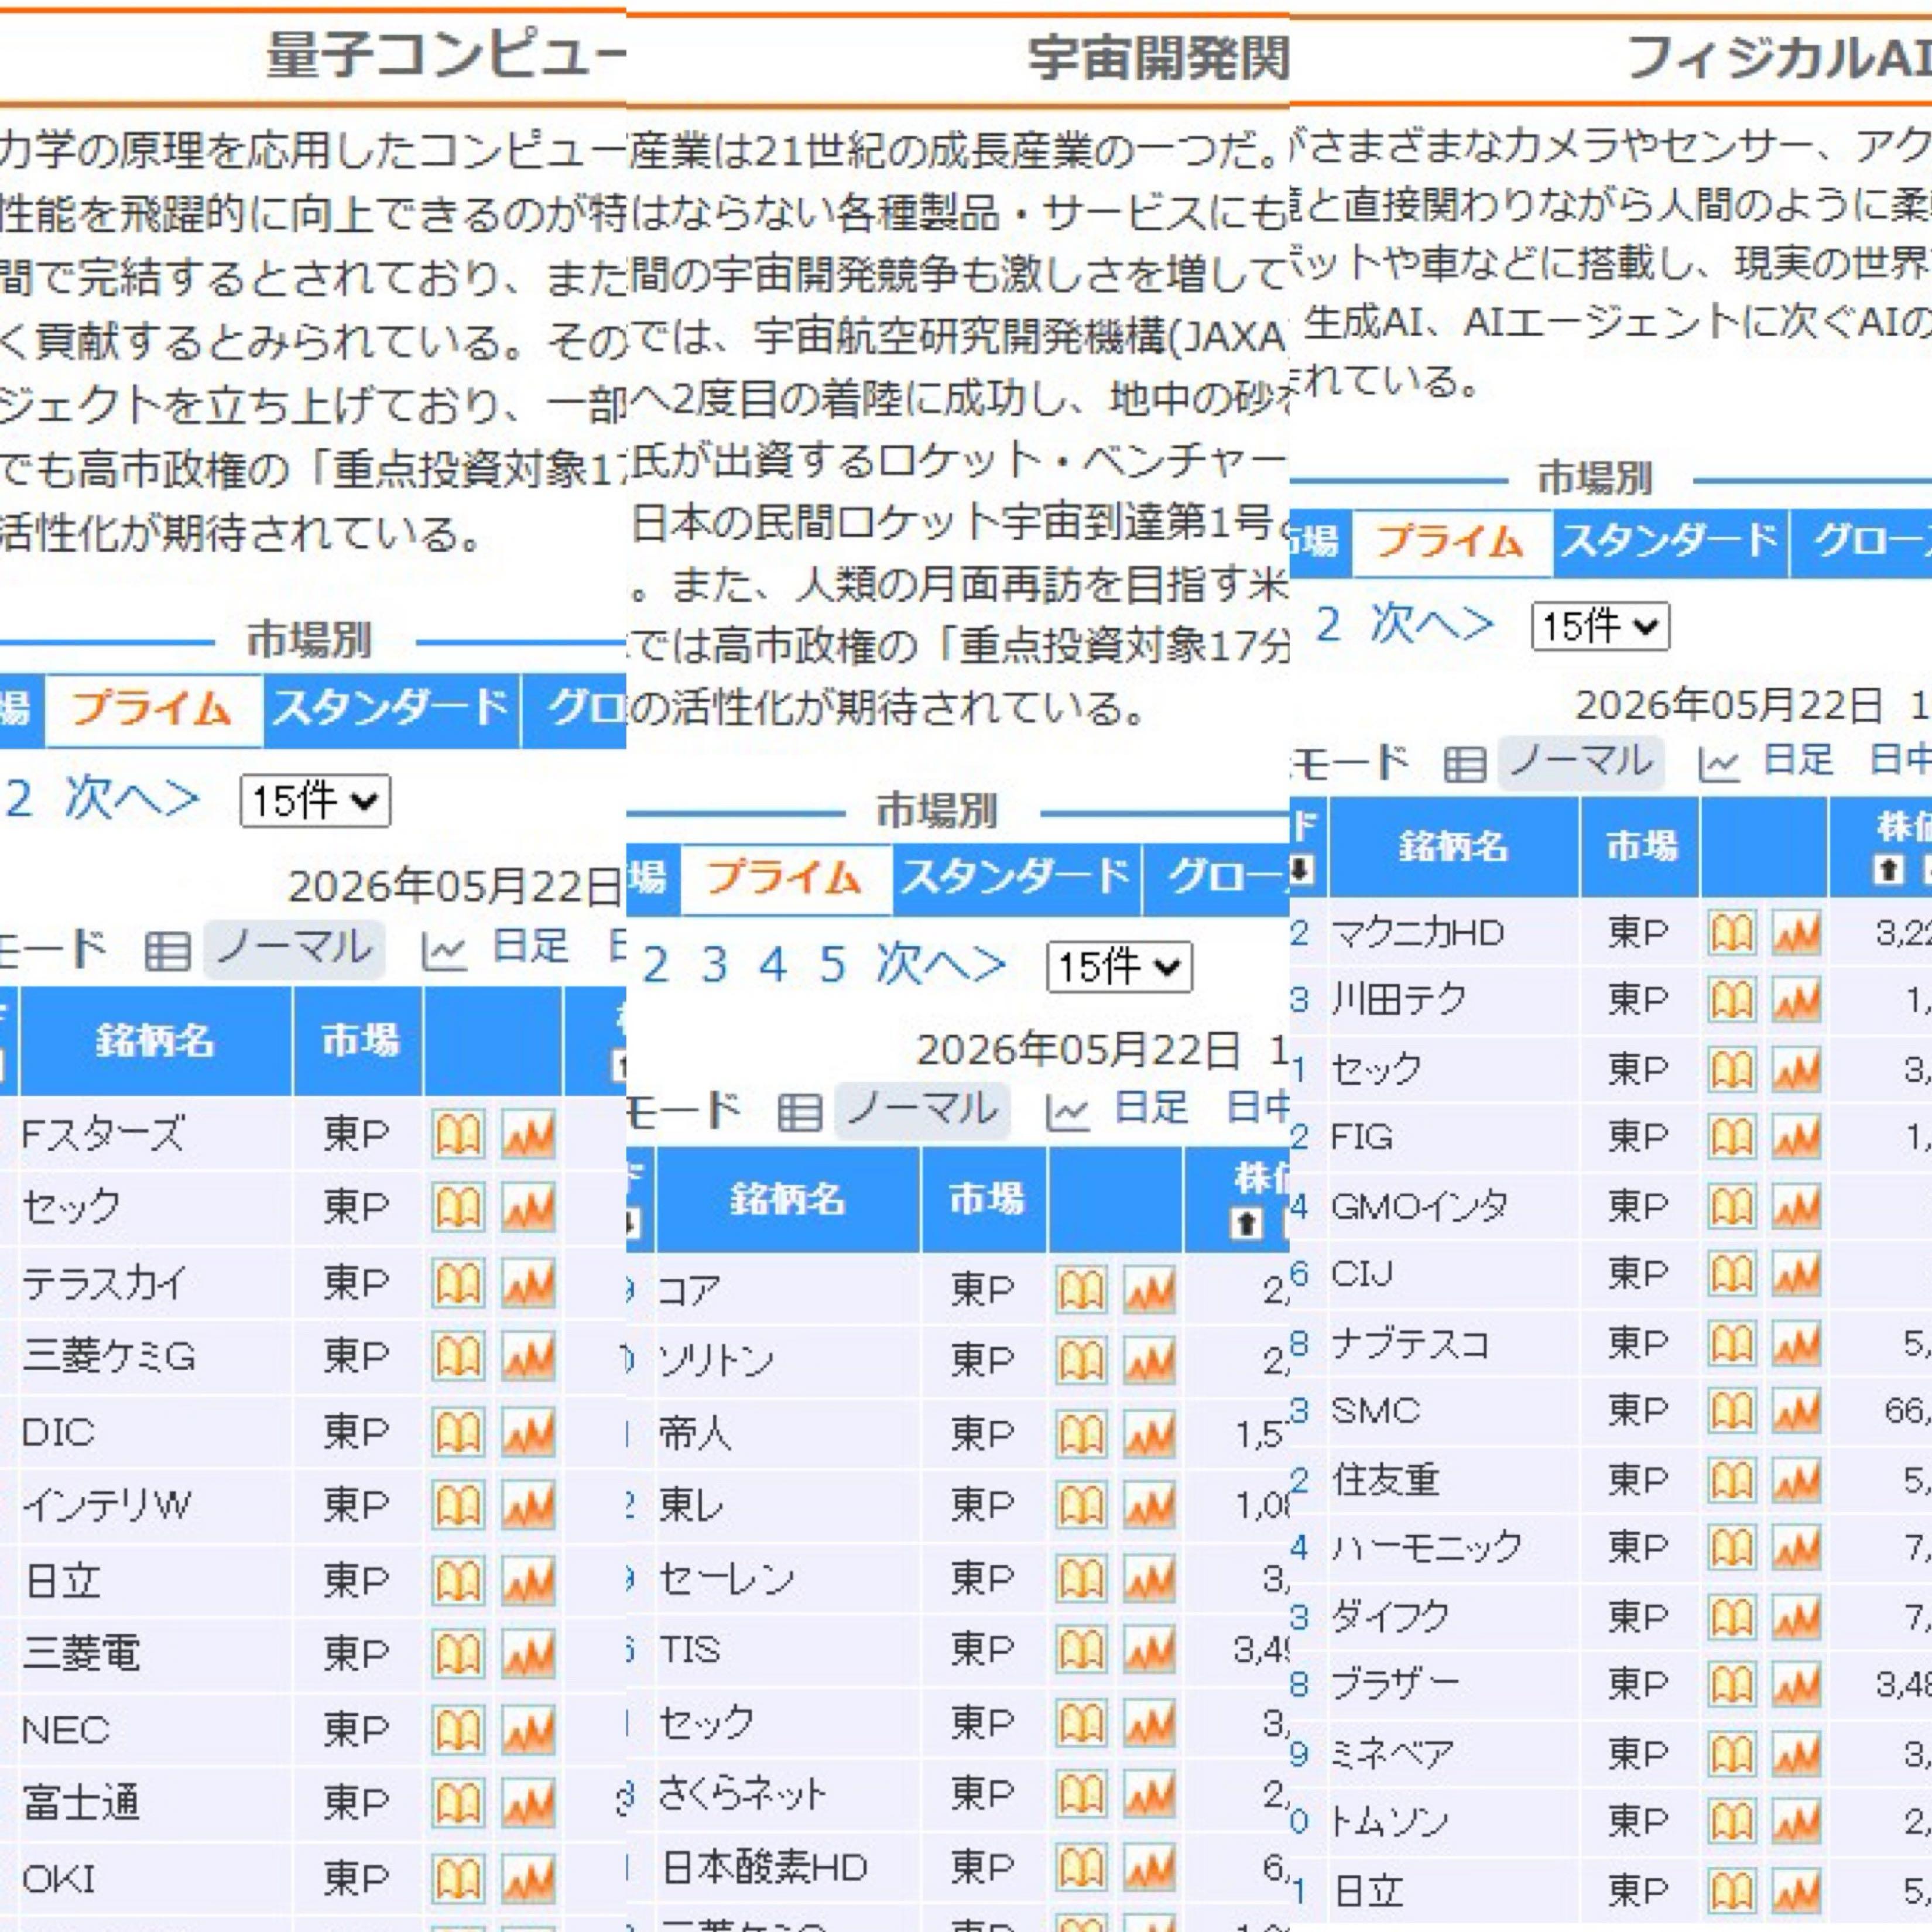Select プライム tab in quantum computer panel
The image size is (1932, 1932).
[x=153, y=711]
